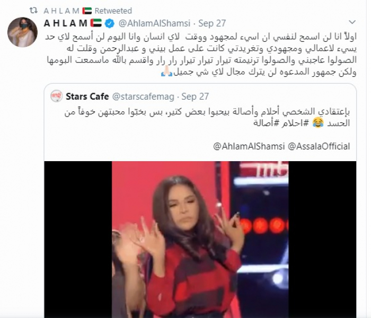Click the @starscafemag handle
The height and width of the screenshot is (318, 371).
coord(143,96)
